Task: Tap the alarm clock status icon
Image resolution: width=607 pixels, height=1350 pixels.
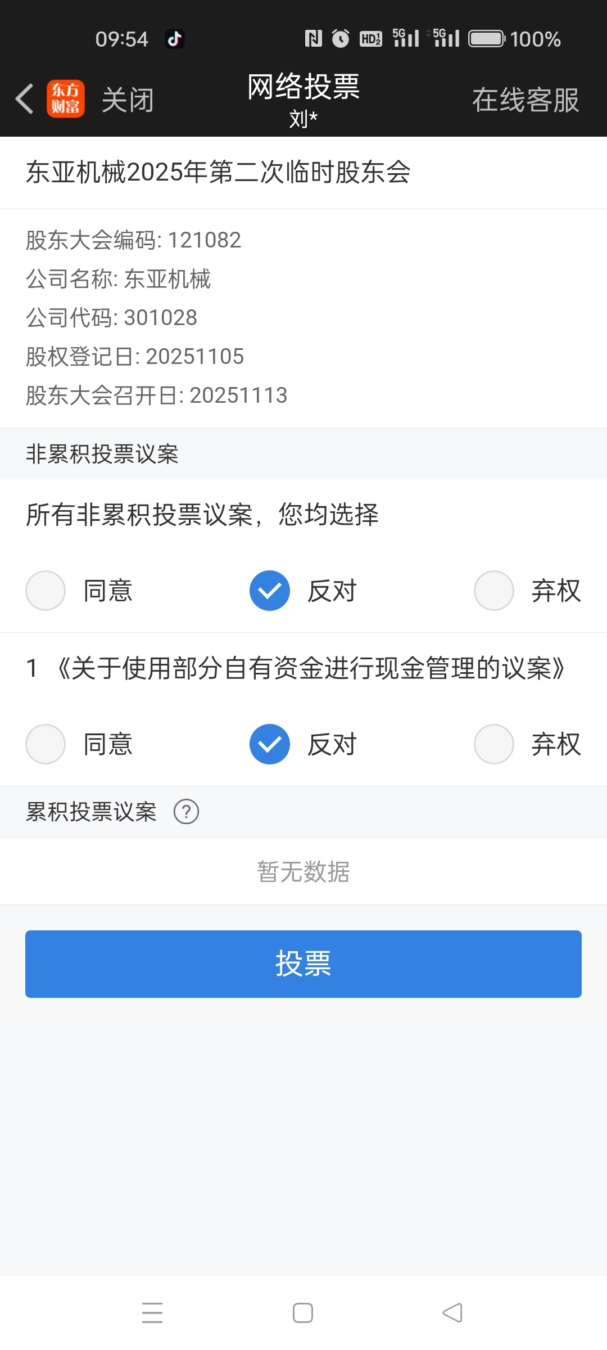Action: [x=341, y=38]
